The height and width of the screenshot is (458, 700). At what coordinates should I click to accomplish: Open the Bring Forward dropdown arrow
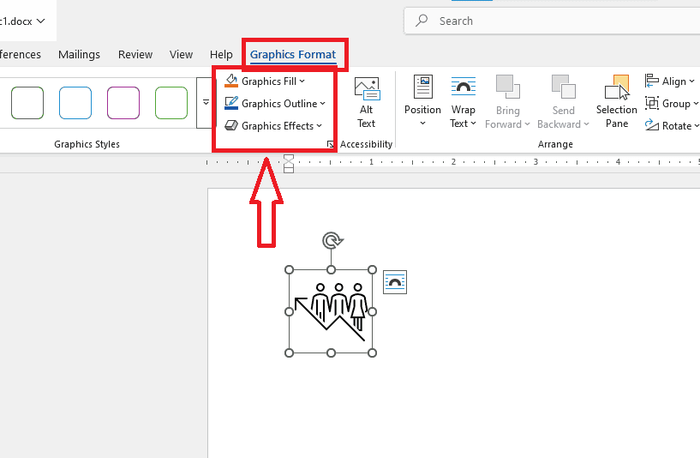[x=527, y=124]
